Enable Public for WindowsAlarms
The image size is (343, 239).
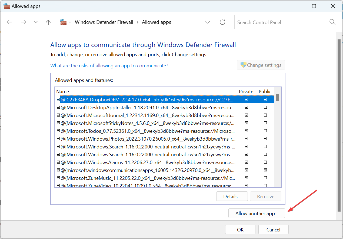pos(265,162)
